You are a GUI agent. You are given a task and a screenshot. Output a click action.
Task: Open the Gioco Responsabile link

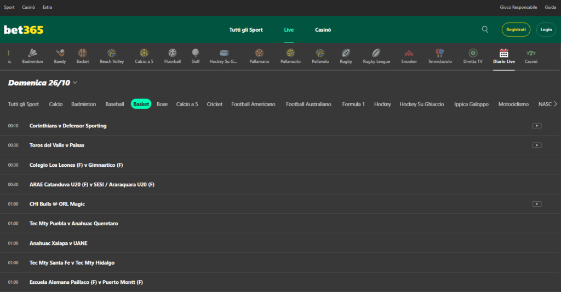point(518,7)
